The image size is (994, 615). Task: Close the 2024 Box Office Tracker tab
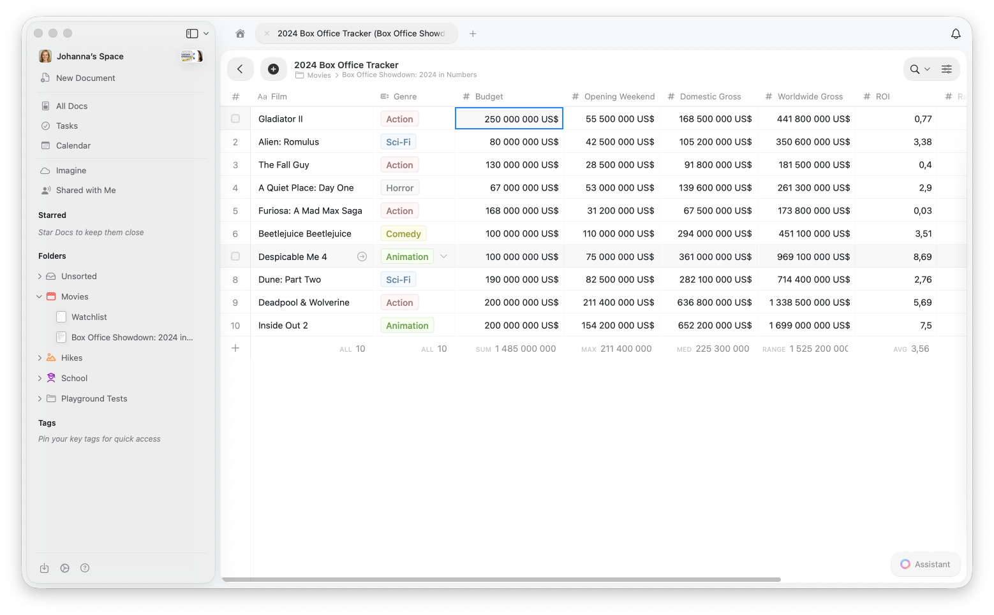[x=267, y=34]
